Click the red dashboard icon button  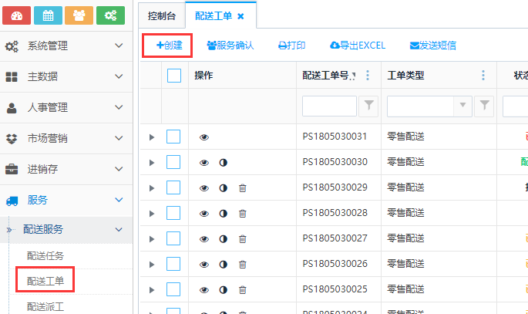(18, 15)
